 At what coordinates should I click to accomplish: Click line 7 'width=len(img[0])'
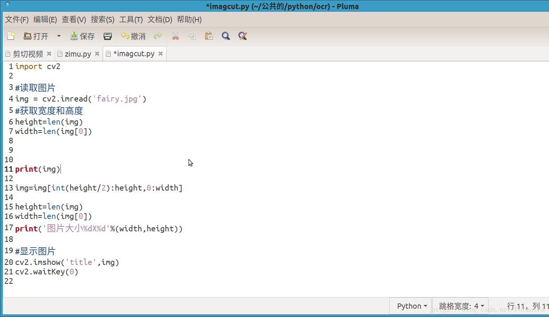click(53, 131)
